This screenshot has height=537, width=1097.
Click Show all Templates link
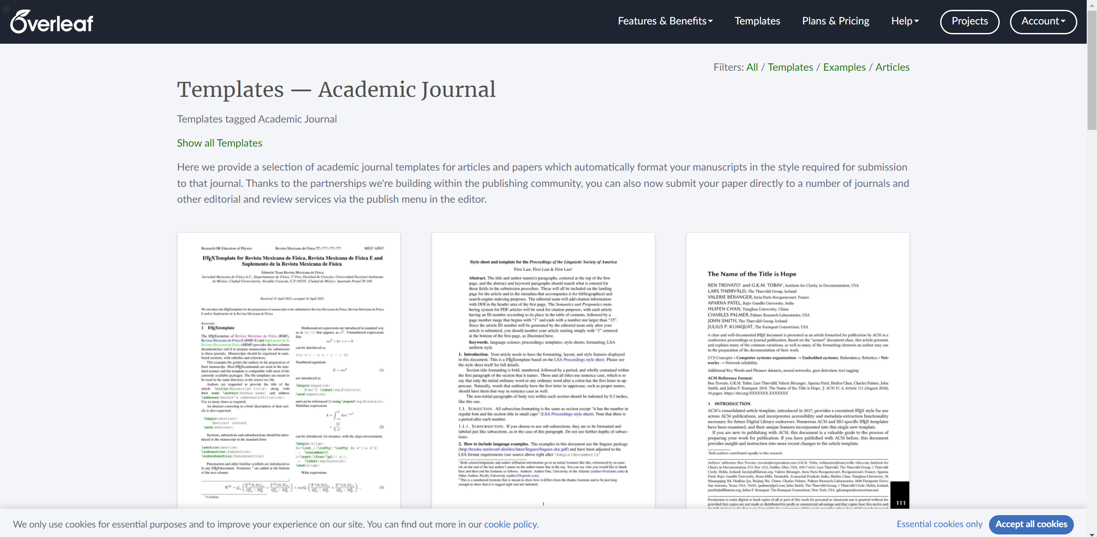[219, 143]
